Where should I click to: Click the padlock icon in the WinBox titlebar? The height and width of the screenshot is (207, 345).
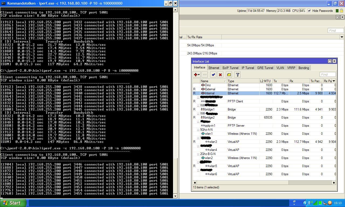coord(341,11)
